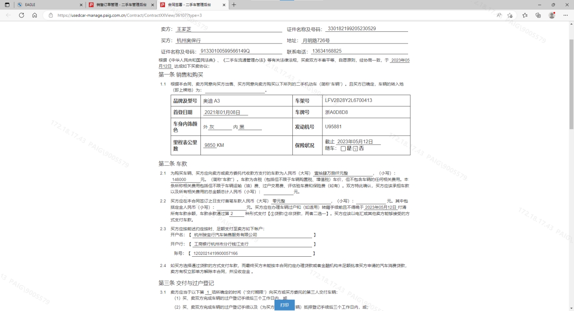The height and width of the screenshot is (311, 574).
Task: Click ID number 330182199205230529
Action: (352, 29)
